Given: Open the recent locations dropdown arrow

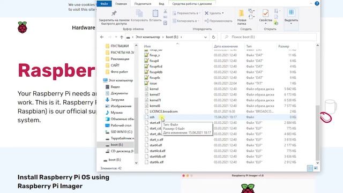Looking at the screenshot, I should 116,37.
